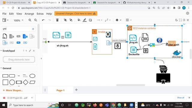This screenshot has height=108, width=192.
Task: Toggle dark mode moon icon
Action: [x=176, y=20]
